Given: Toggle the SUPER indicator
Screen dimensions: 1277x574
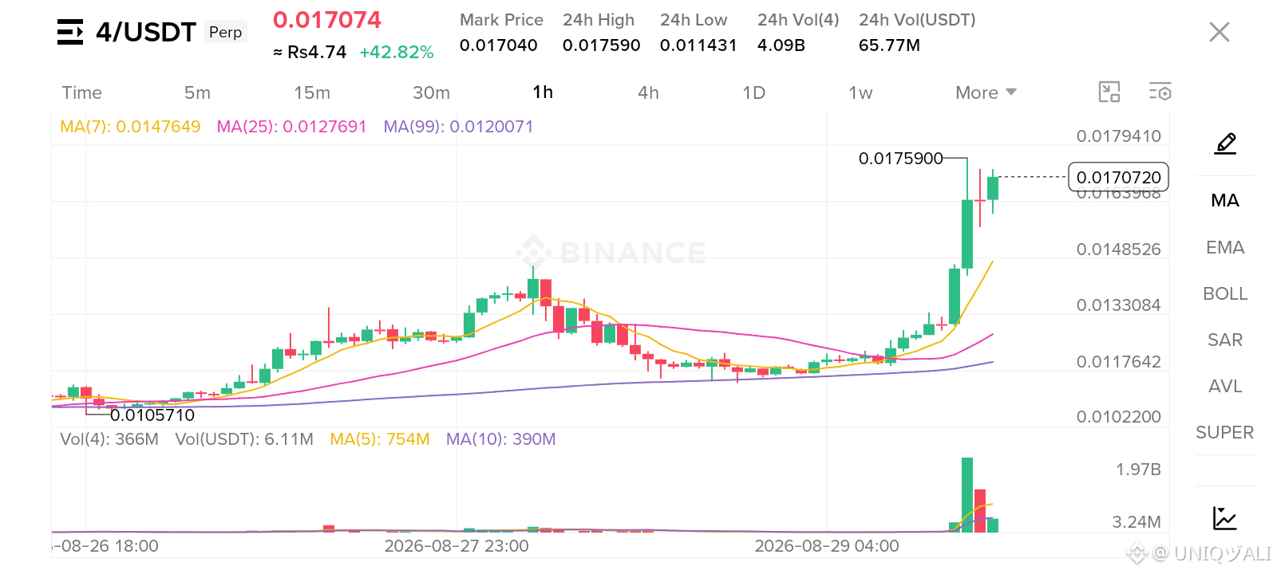Looking at the screenshot, I should click(1224, 432).
